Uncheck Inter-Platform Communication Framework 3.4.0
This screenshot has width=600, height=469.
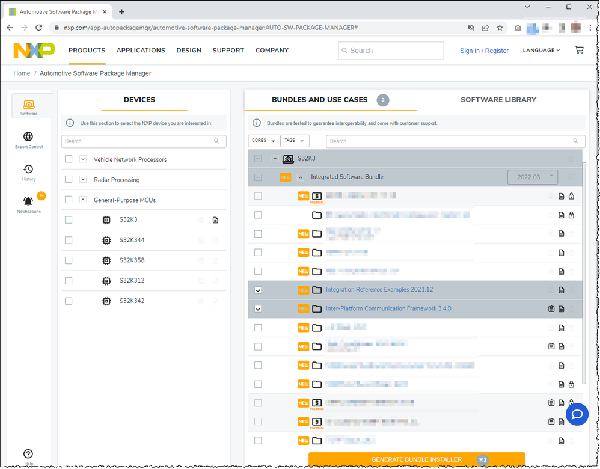coord(259,309)
